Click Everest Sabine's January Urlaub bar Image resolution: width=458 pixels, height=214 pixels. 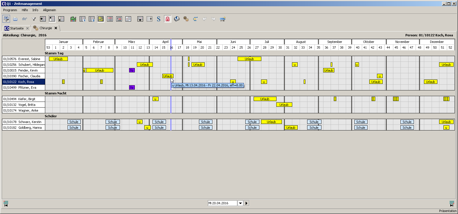click(58, 59)
